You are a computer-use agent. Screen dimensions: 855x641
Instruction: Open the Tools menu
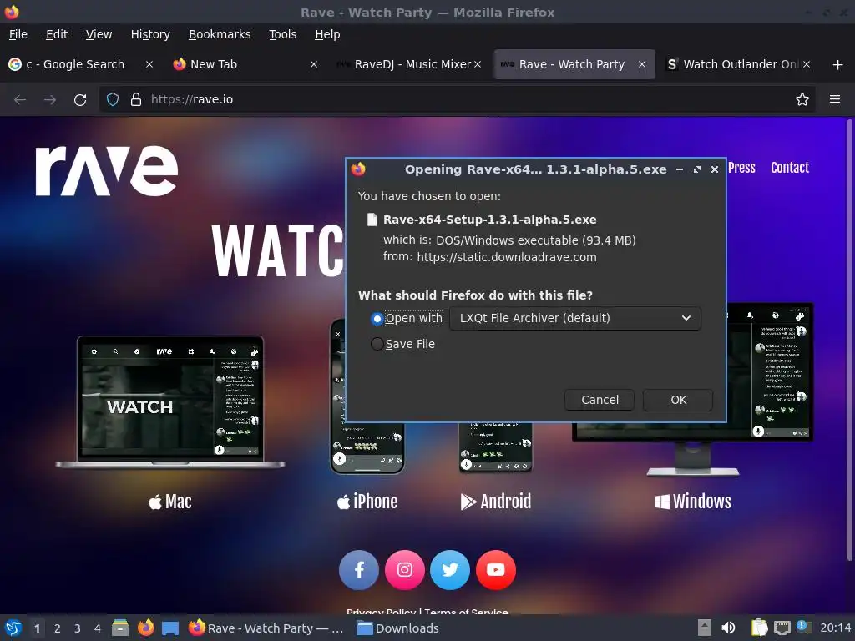pyautogui.click(x=282, y=34)
